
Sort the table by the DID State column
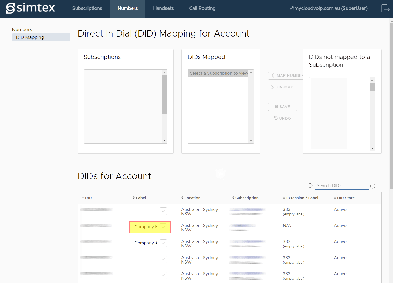coord(344,198)
